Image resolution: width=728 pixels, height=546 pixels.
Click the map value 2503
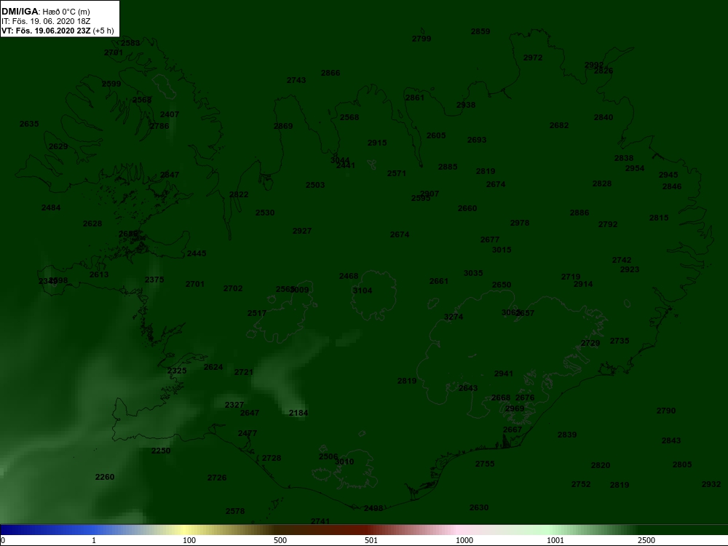click(315, 185)
